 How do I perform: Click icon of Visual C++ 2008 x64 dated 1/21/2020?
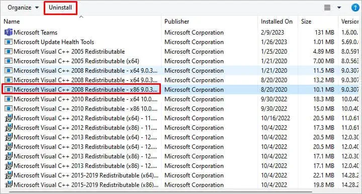(9, 70)
